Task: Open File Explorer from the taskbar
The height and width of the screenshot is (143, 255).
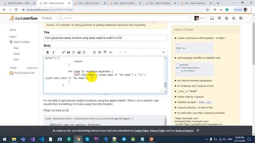Action: pos(14,139)
